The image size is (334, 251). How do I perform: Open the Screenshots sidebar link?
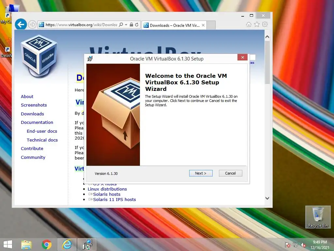point(34,105)
